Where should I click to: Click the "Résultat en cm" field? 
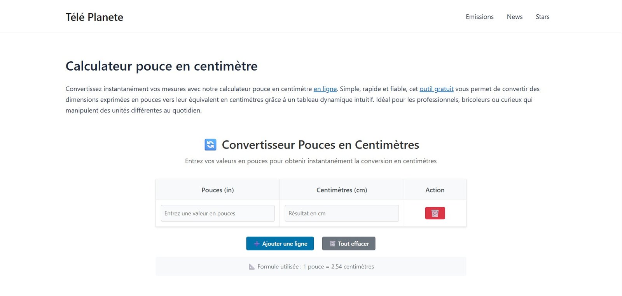pos(341,213)
